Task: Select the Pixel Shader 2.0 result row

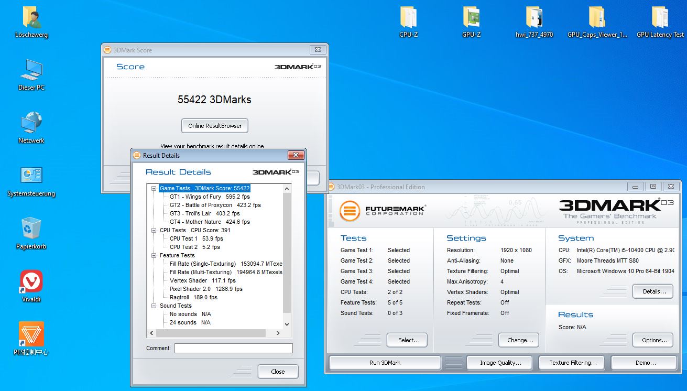Action: pyautogui.click(x=206, y=289)
